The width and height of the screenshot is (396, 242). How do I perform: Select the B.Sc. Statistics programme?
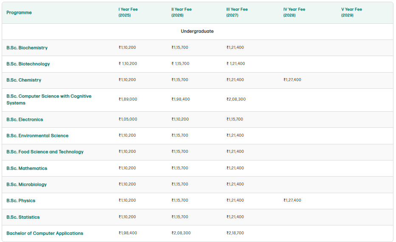pos(23,217)
